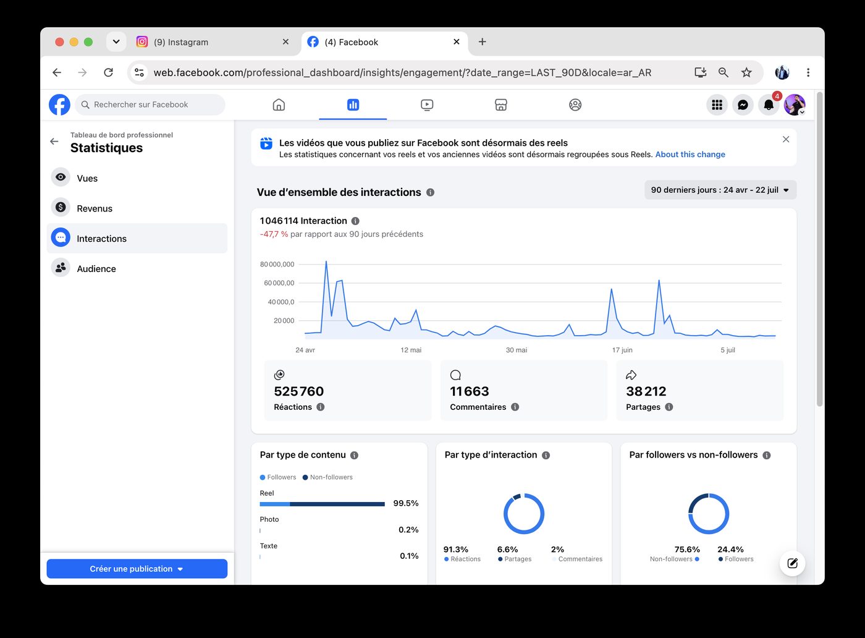Click the info icon next to Réactions
This screenshot has width=865, height=638.
321,407
